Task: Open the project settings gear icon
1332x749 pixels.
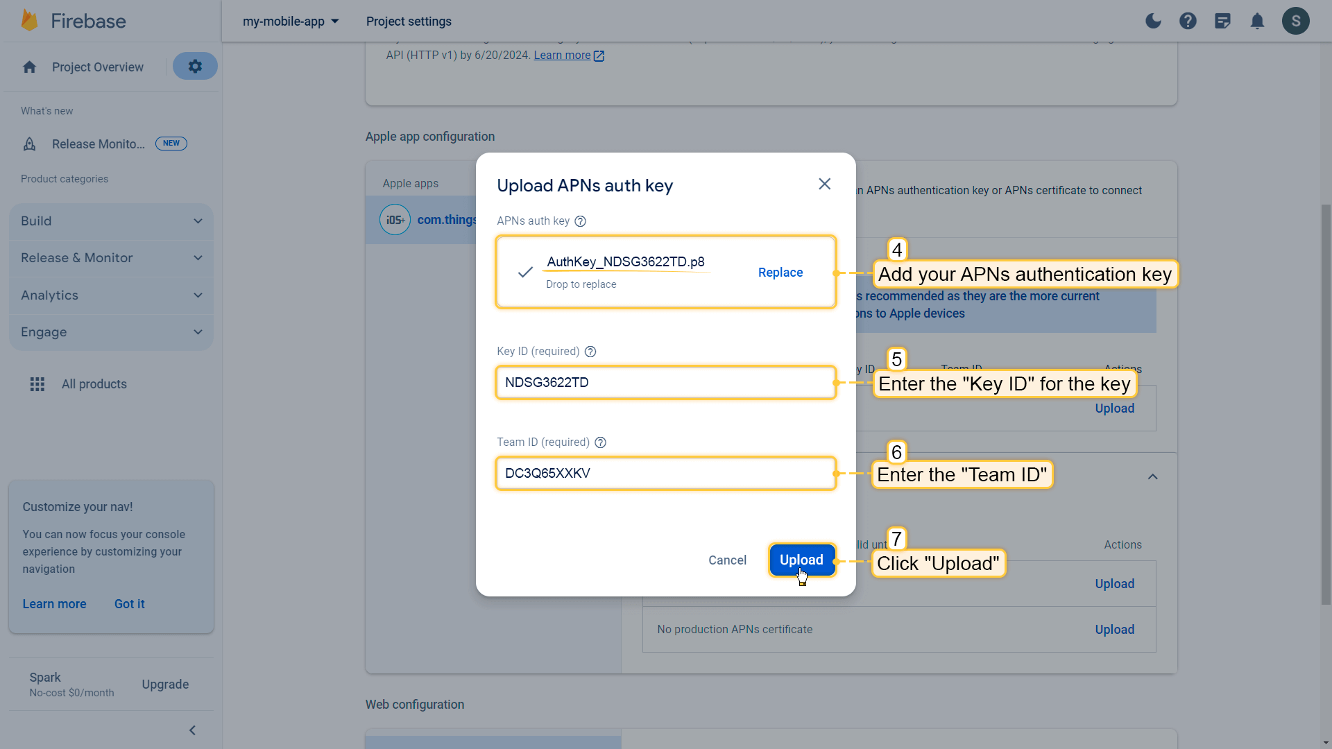Action: 195,67
